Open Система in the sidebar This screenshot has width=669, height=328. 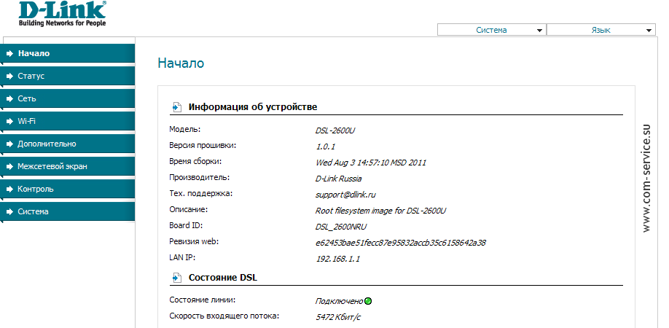pos(68,212)
